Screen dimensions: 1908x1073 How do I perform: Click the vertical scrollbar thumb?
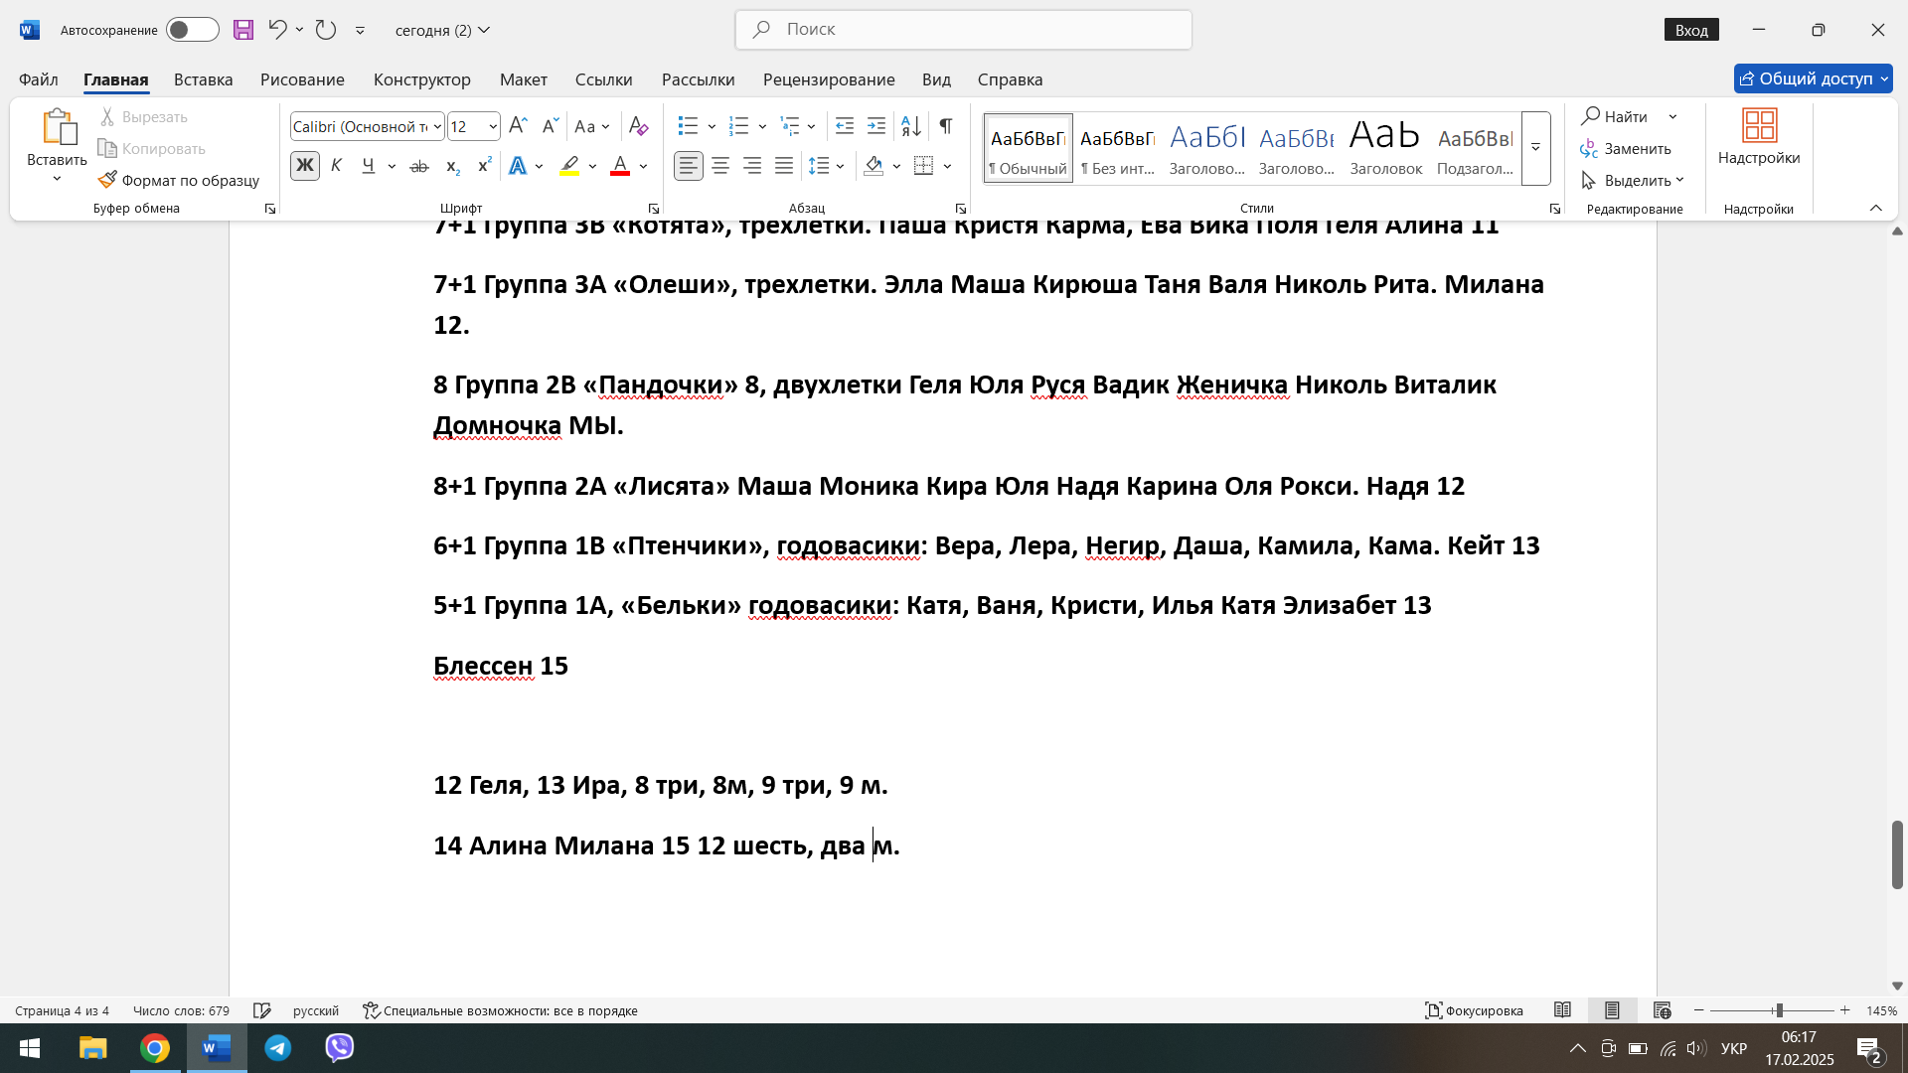coord(1897,854)
